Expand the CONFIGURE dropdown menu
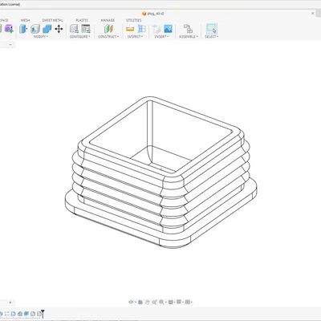The image size is (321, 321). (79, 37)
